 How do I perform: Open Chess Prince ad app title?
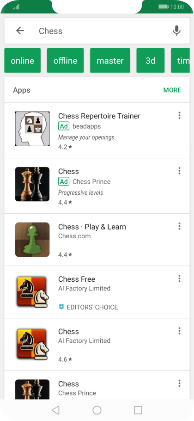tap(69, 171)
